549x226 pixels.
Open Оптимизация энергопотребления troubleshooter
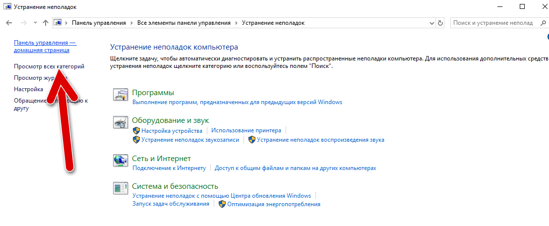coord(274,204)
